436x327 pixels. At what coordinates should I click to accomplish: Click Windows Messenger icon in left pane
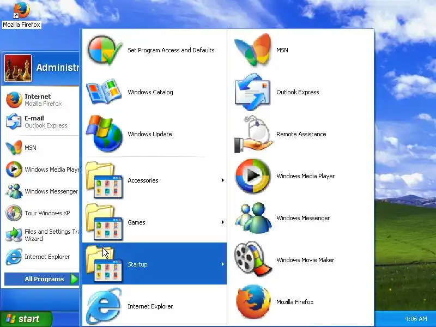click(14, 191)
